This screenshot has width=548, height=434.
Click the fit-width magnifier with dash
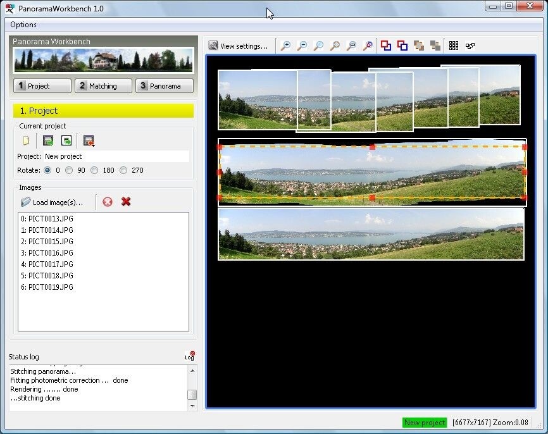351,46
